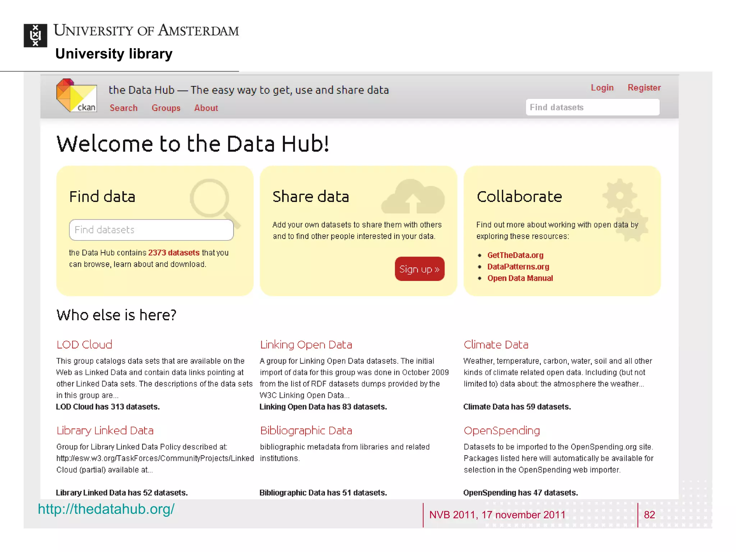The image size is (736, 552).
Task: Open the GetTheData.org link
Action: point(515,255)
